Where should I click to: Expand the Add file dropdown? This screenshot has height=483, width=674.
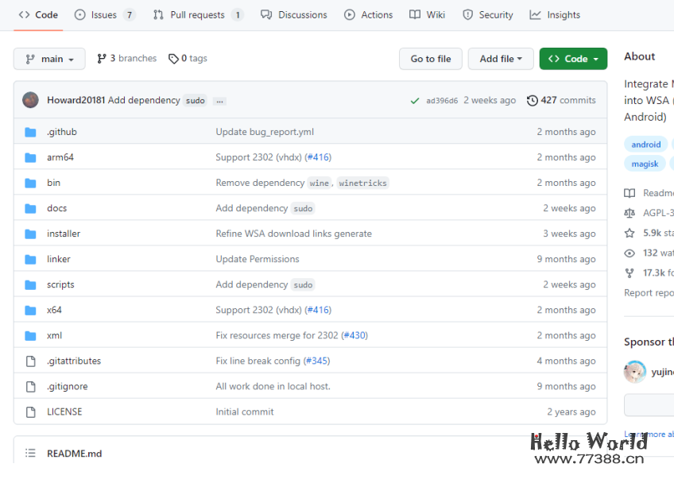(x=501, y=59)
